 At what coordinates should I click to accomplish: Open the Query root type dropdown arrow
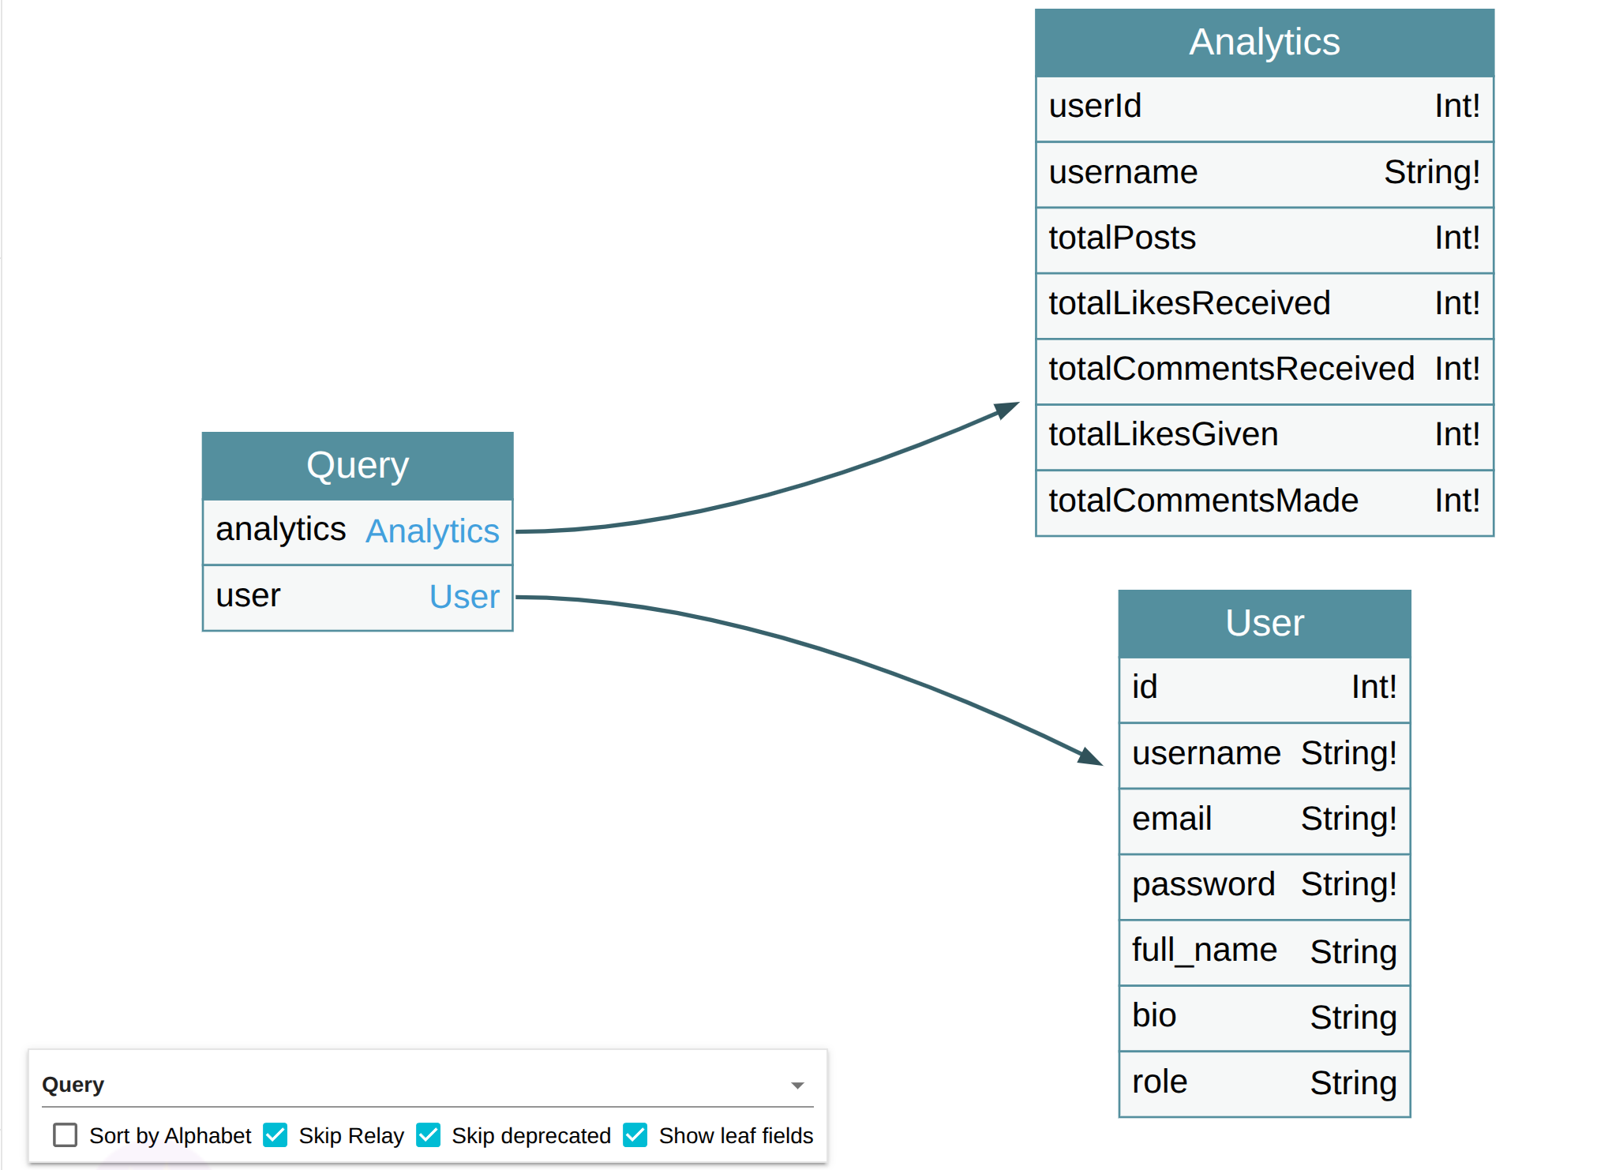(797, 1086)
